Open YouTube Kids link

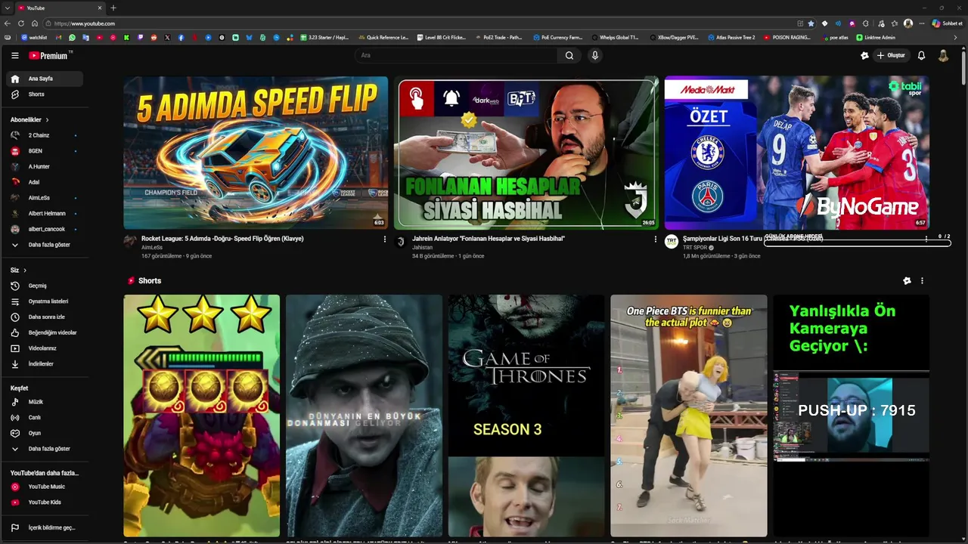[x=44, y=502]
